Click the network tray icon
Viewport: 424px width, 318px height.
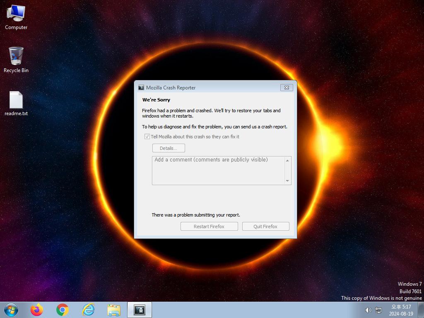(x=378, y=310)
